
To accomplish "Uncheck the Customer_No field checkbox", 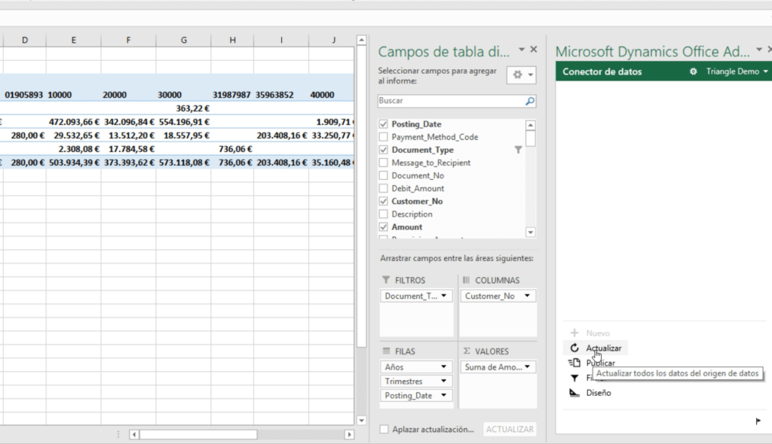I will (384, 202).
